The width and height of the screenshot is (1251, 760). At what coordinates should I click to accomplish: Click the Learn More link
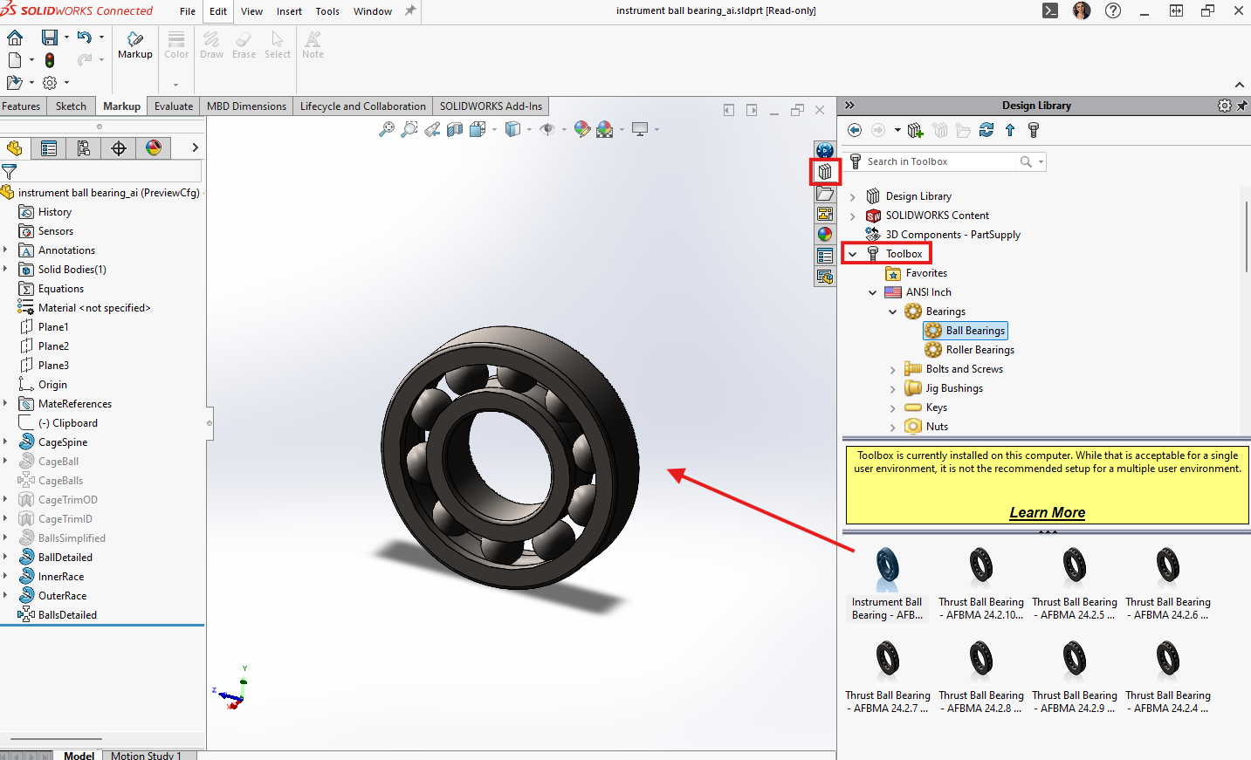click(1047, 512)
